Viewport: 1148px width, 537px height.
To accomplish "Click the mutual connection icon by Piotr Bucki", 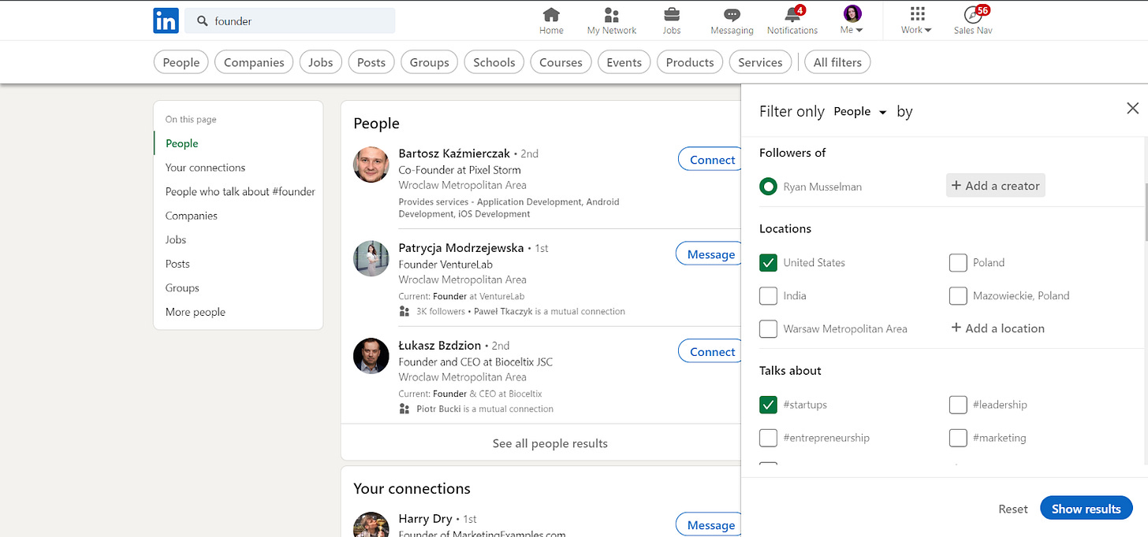I will [404, 409].
